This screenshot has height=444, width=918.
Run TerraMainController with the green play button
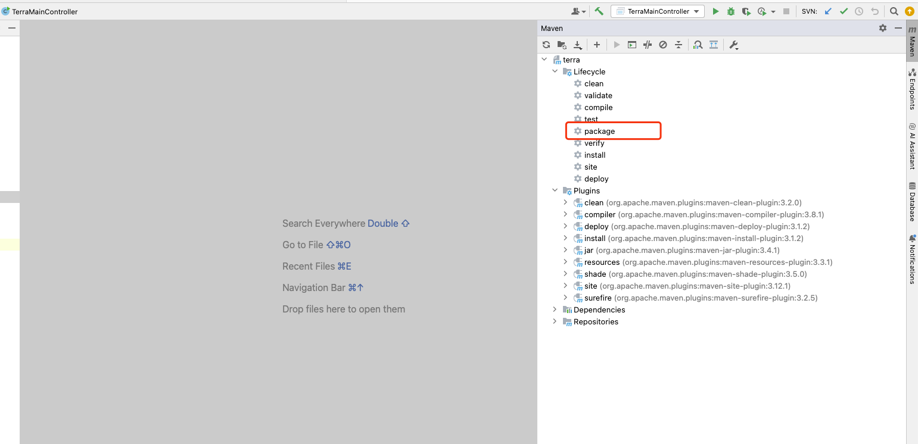pyautogui.click(x=715, y=11)
